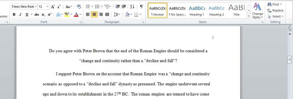Open the font color dropdown arrow
This screenshot has width=293, height=99.
point(80,14)
